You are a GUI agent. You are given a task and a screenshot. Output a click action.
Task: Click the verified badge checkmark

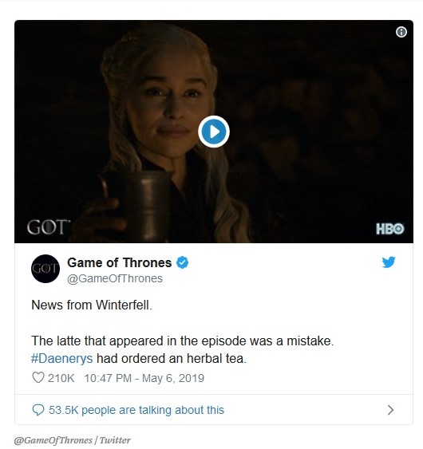(182, 262)
